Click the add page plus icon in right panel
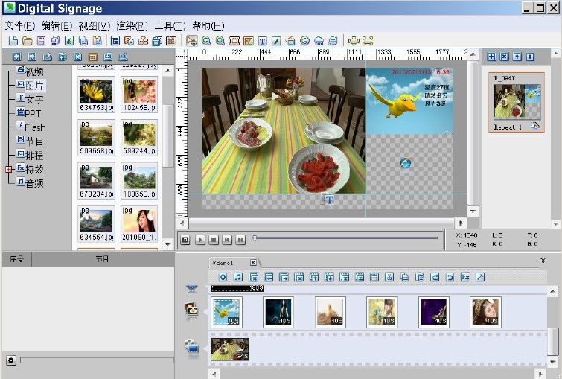The image size is (562, 379). [491, 57]
